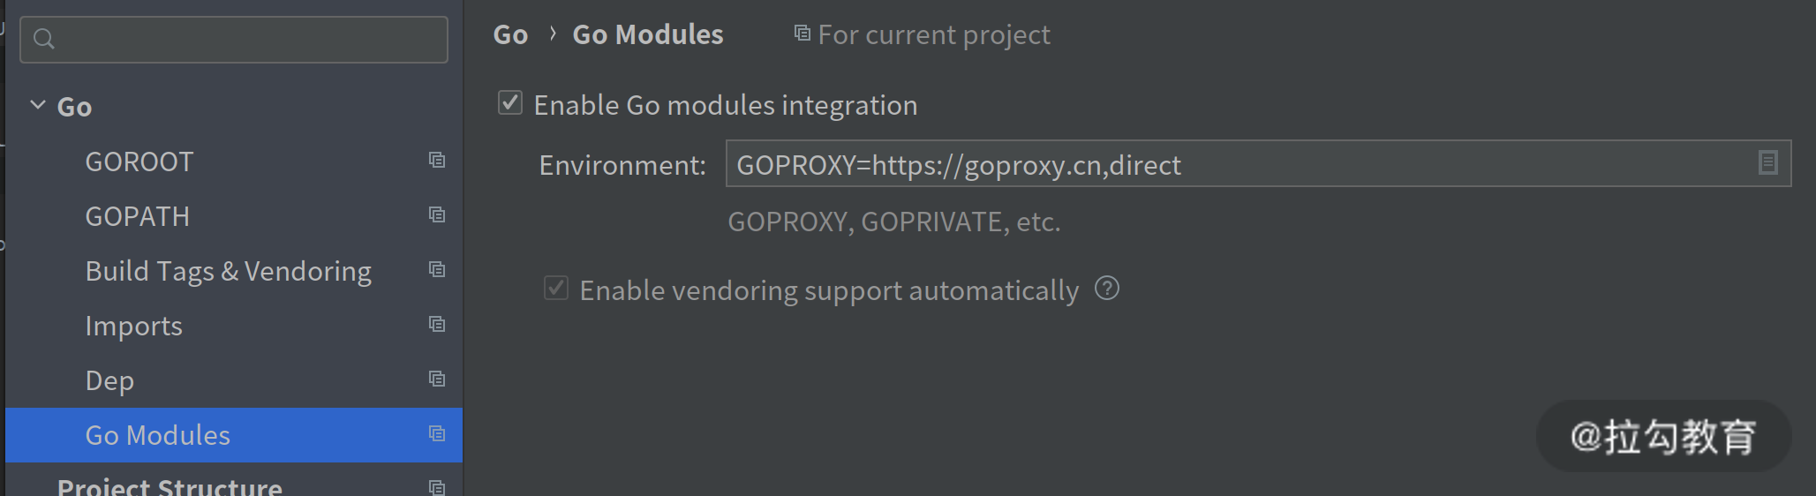
Task: Collapse the Go settings tree node
Action: click(38, 105)
